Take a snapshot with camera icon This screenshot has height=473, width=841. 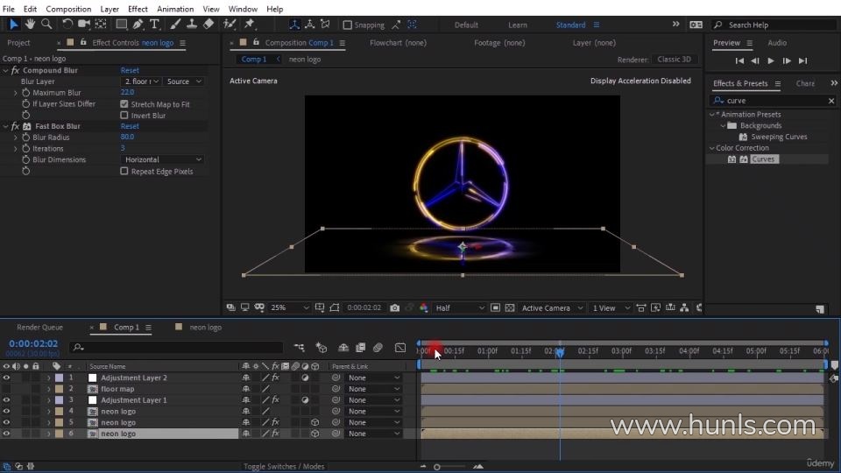(x=395, y=308)
